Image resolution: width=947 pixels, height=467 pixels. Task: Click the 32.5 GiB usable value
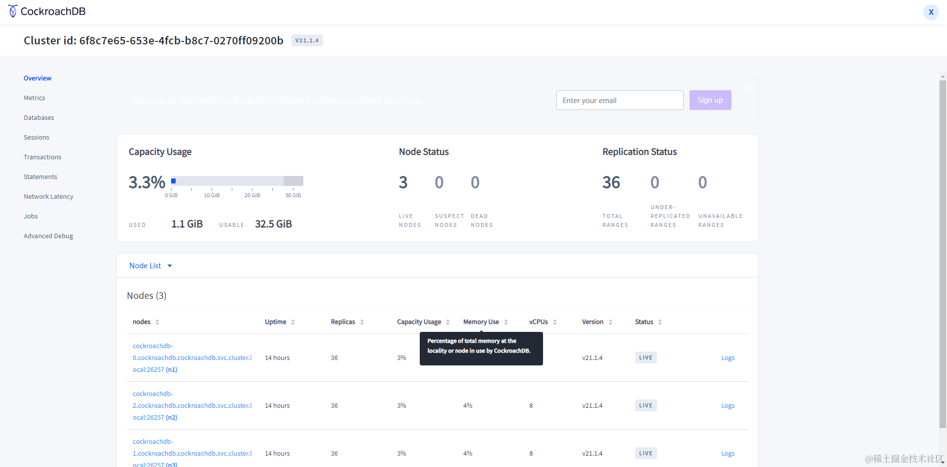tap(273, 224)
